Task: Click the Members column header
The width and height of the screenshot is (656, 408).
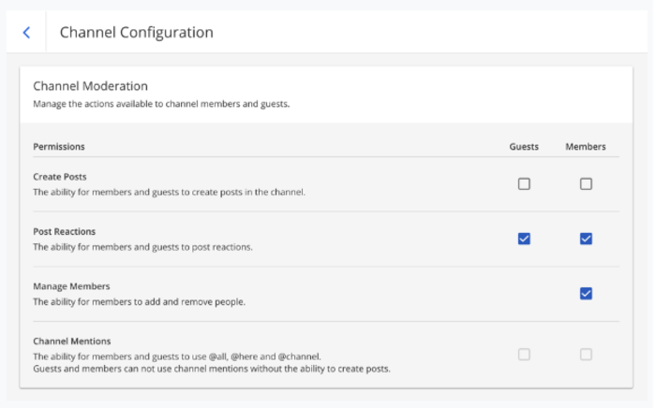Action: point(586,147)
